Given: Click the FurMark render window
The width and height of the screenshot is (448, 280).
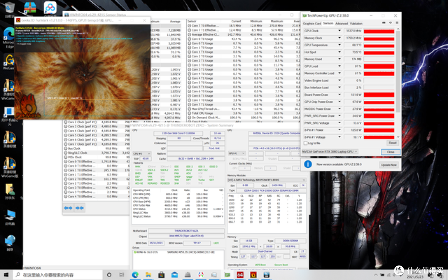Looking at the screenshot, I should (x=83, y=71).
